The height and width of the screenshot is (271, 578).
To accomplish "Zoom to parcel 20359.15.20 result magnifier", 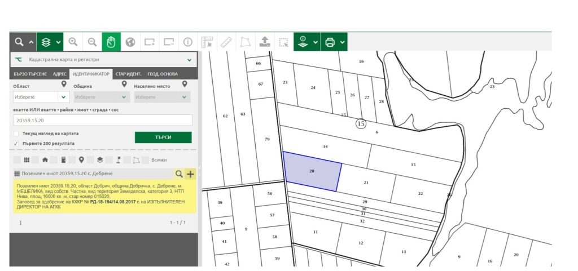I will point(179,174).
